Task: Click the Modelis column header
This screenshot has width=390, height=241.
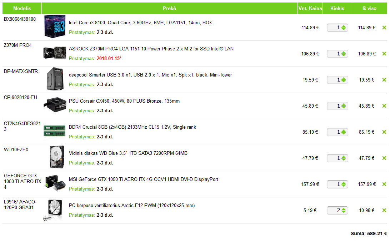Action: click(x=22, y=9)
